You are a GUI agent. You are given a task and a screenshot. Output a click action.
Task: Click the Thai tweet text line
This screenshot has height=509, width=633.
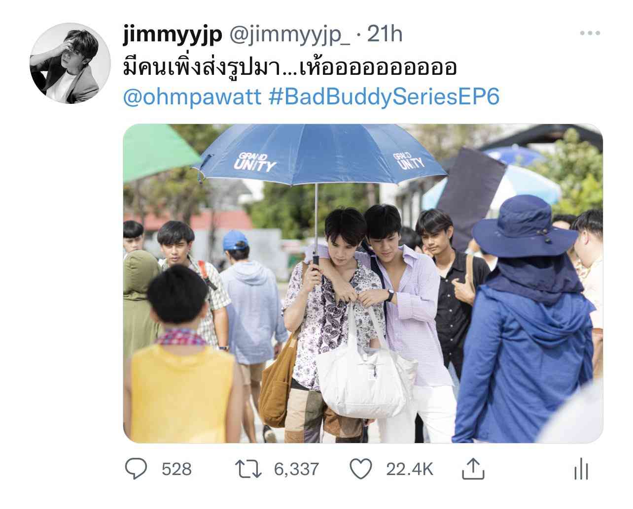[x=290, y=67]
